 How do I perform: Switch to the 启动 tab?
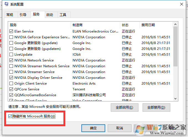point(50,15)
